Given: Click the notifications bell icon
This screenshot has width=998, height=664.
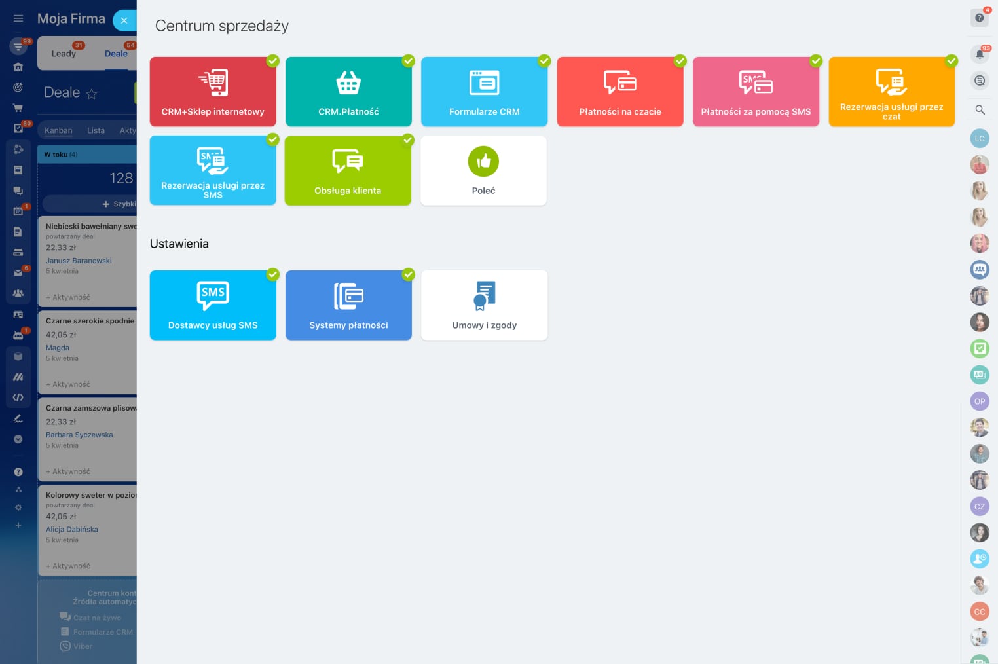Looking at the screenshot, I should (x=980, y=54).
